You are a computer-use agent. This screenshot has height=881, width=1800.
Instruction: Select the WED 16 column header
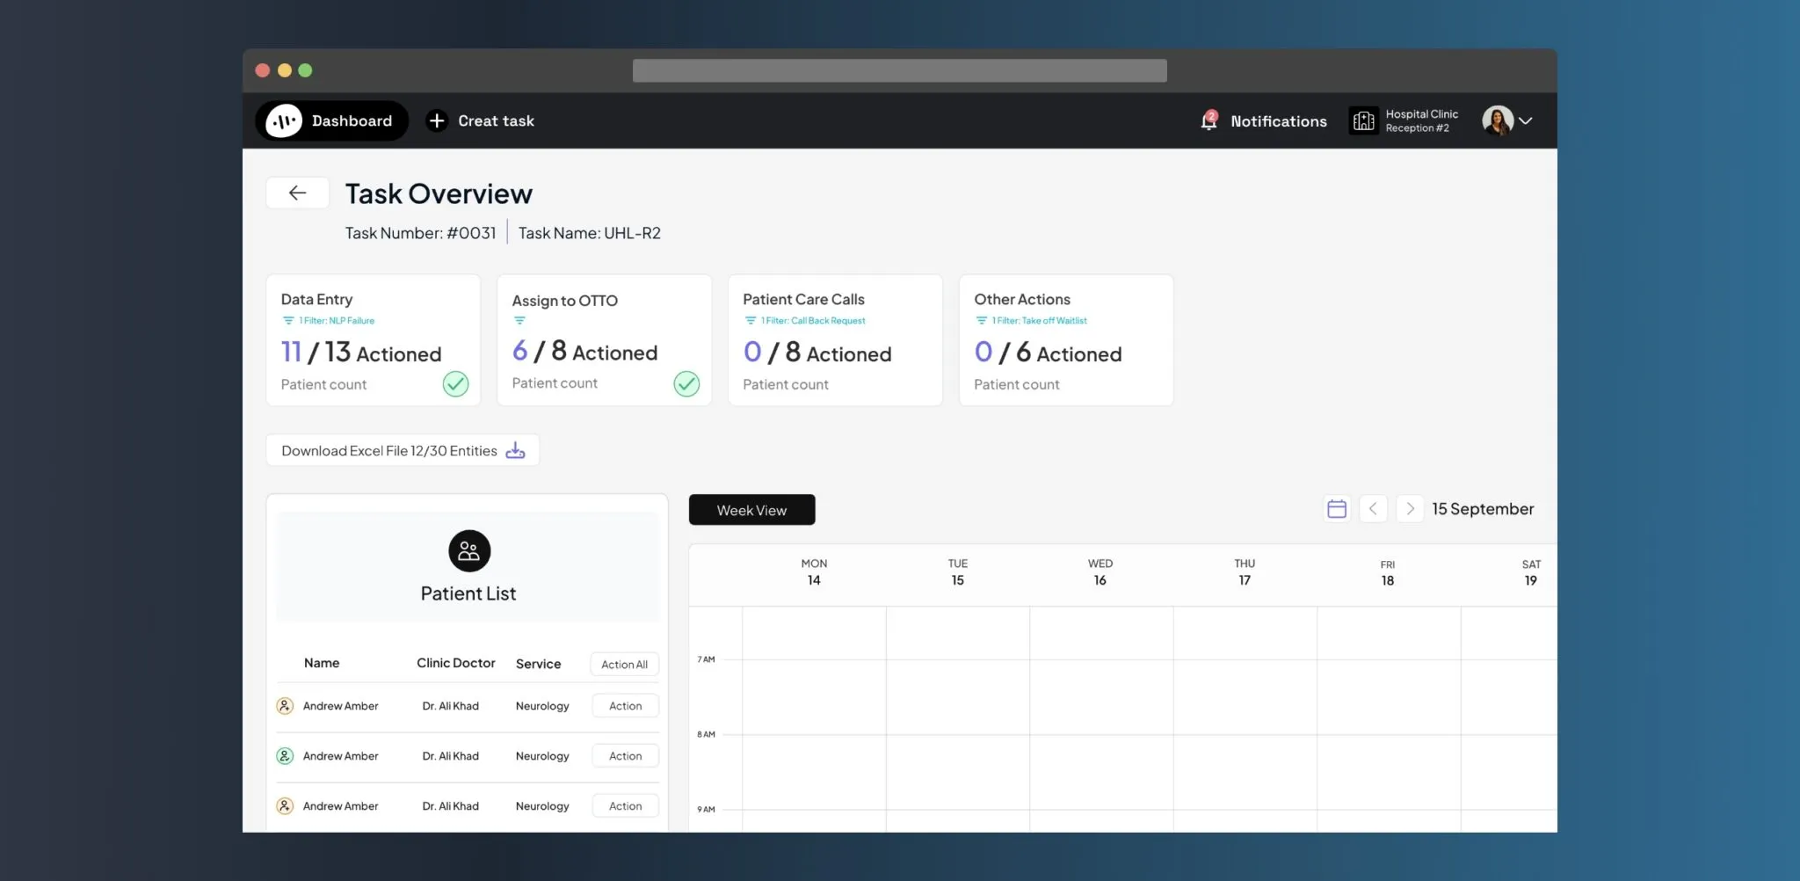(1100, 572)
